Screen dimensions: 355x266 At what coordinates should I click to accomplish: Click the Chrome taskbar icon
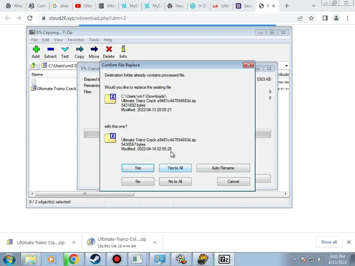coord(73,259)
